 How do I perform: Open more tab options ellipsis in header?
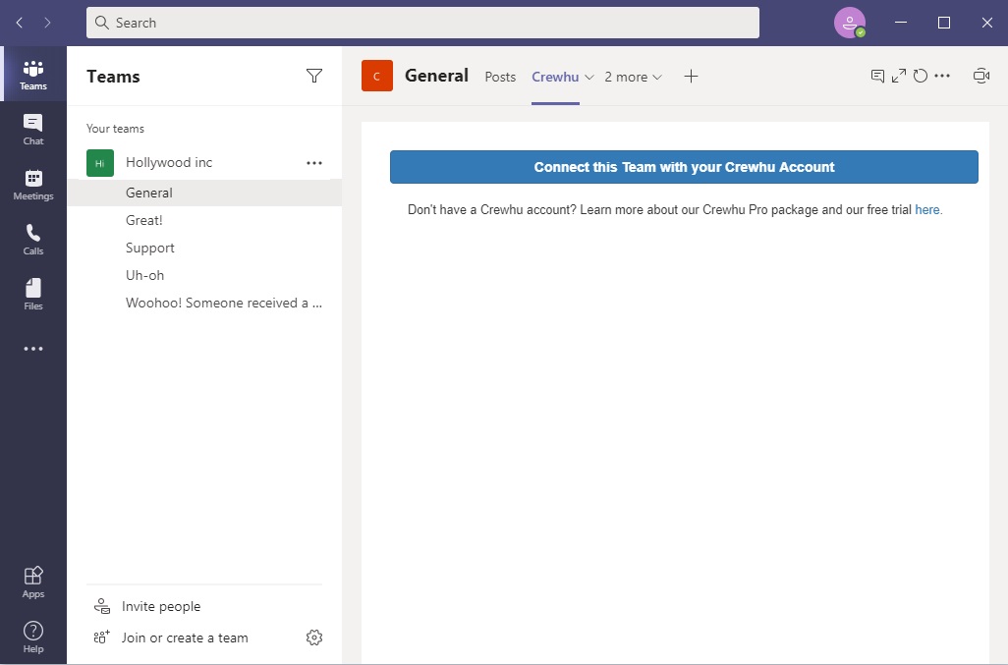(x=942, y=76)
